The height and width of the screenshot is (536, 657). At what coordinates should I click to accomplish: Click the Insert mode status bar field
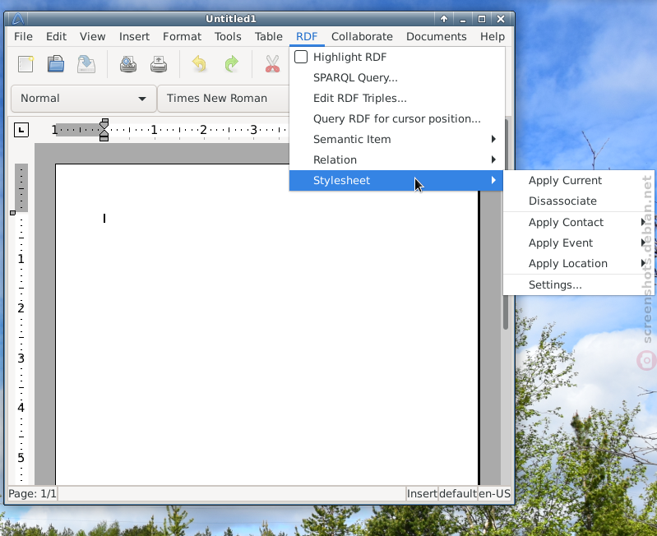pos(422,494)
